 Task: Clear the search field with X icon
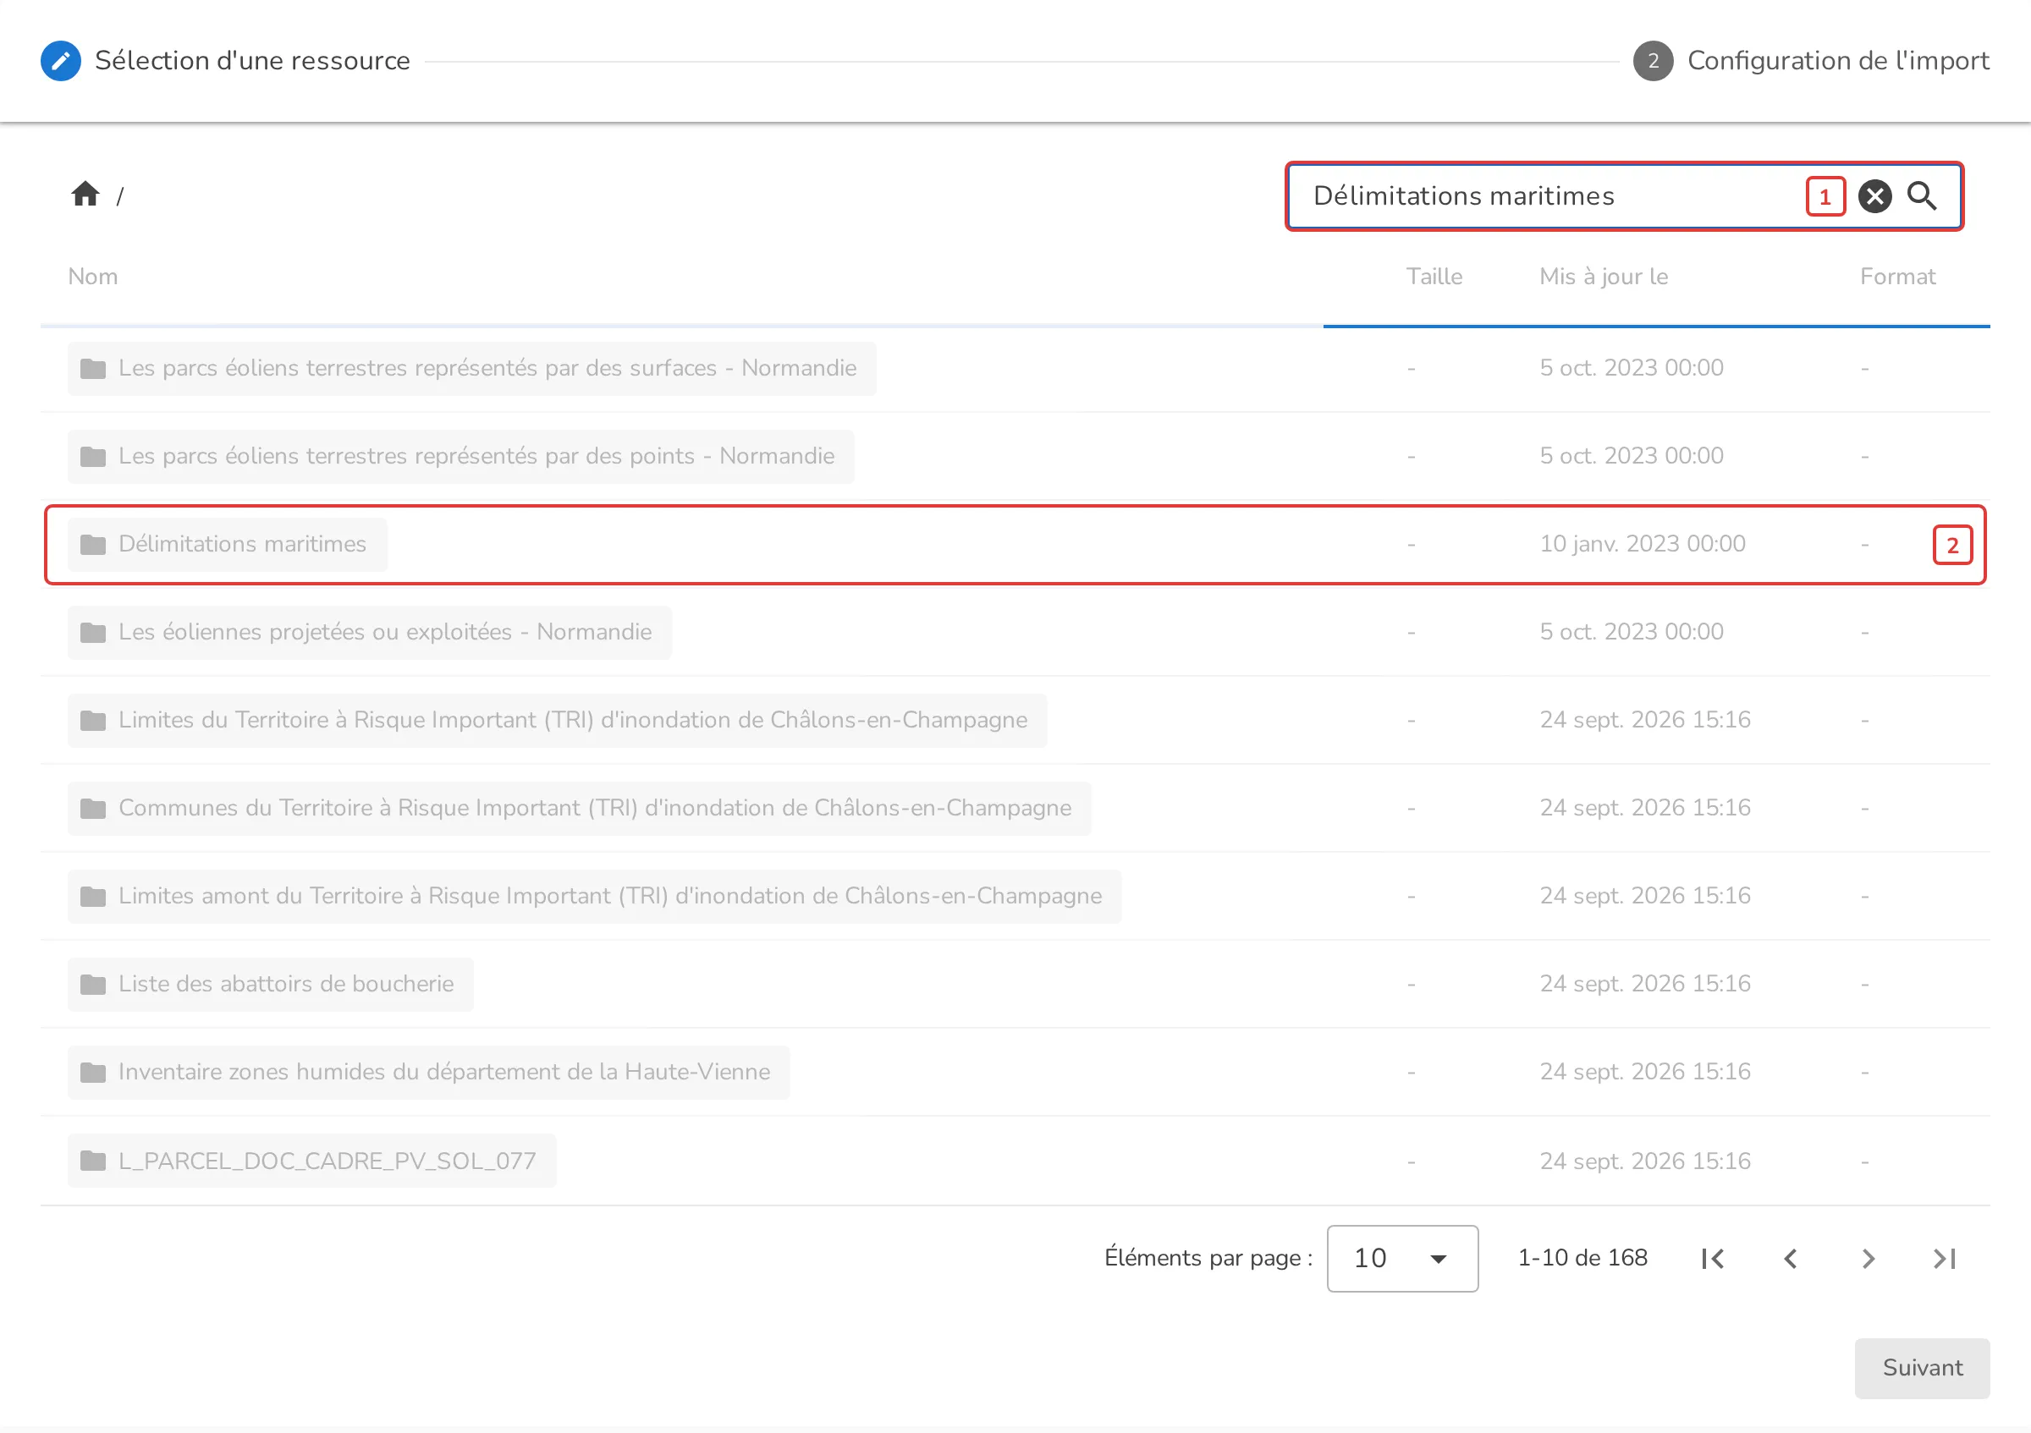[1874, 196]
